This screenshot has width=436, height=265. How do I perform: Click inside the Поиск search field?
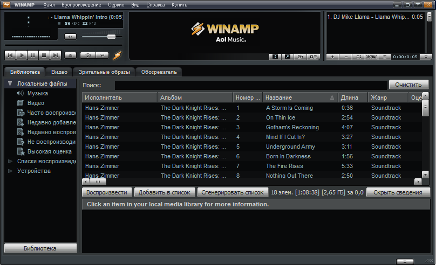(251, 85)
